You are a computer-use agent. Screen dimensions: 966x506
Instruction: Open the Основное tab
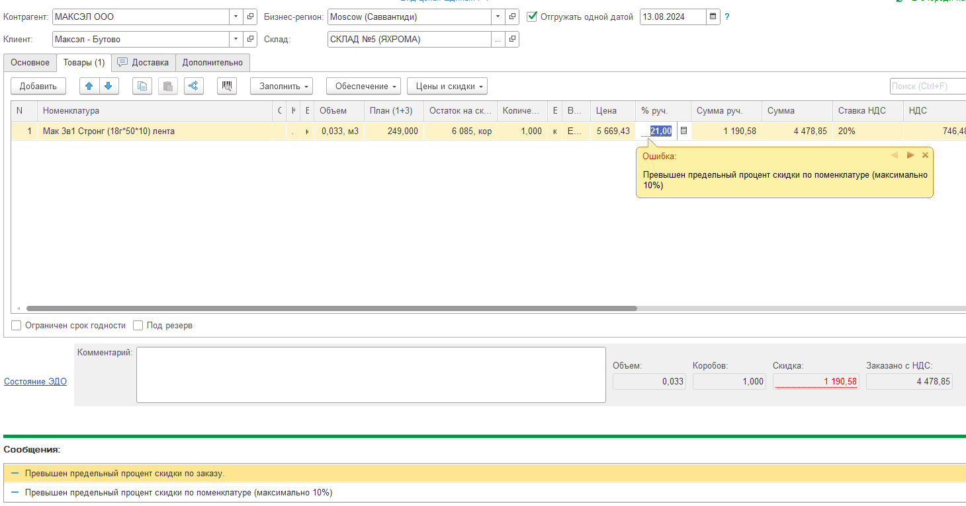click(30, 63)
